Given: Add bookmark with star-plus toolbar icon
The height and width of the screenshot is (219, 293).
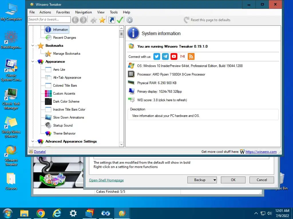Looking at the screenshot, I should [94, 20].
